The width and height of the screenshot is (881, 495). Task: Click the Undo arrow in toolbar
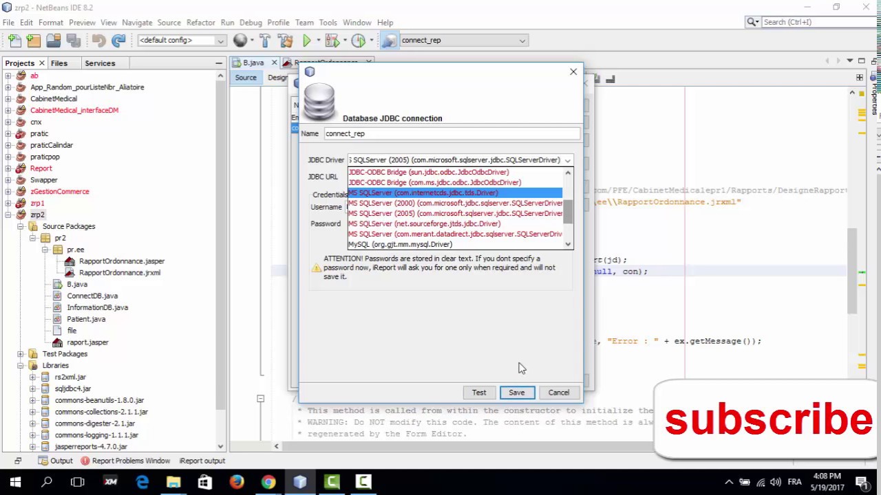click(x=98, y=41)
